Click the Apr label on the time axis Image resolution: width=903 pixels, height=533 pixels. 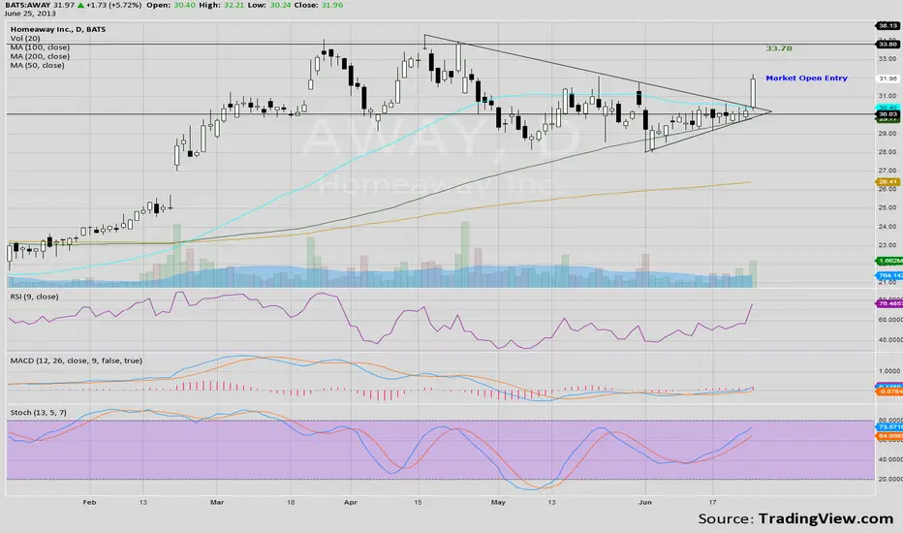point(350,502)
